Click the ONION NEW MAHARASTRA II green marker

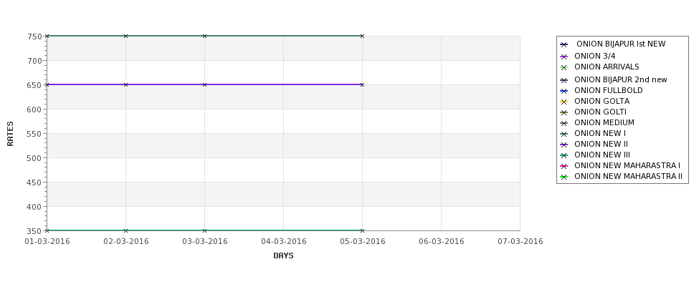coord(564,177)
